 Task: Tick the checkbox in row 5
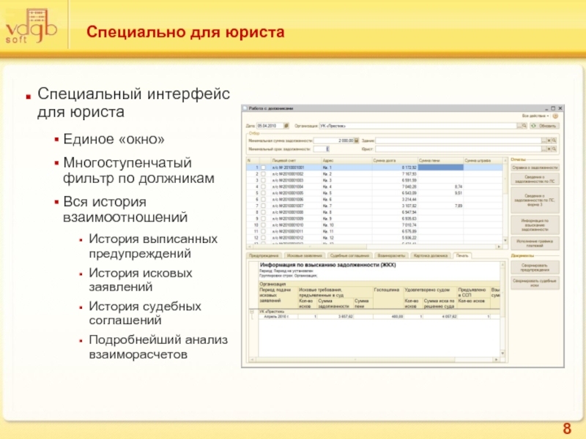click(x=263, y=192)
